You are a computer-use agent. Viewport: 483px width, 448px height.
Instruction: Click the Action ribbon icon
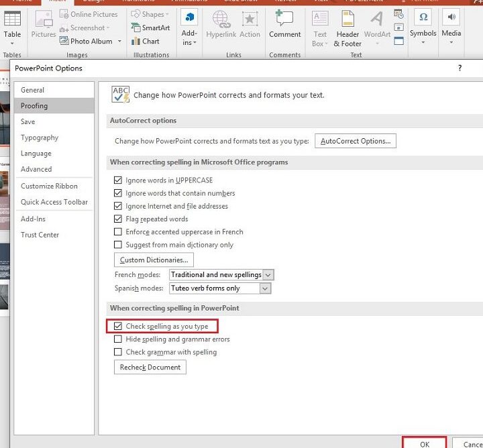pos(250,25)
